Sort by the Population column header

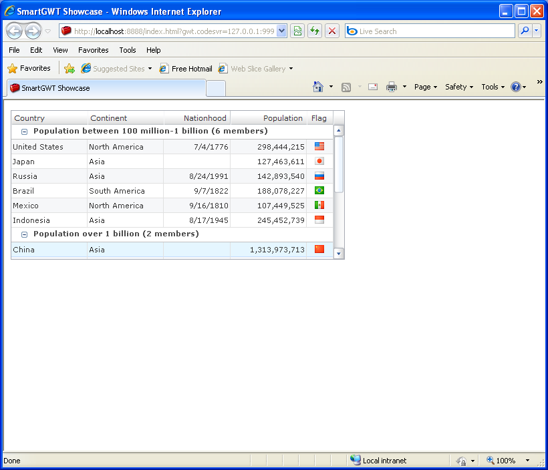tap(269, 118)
